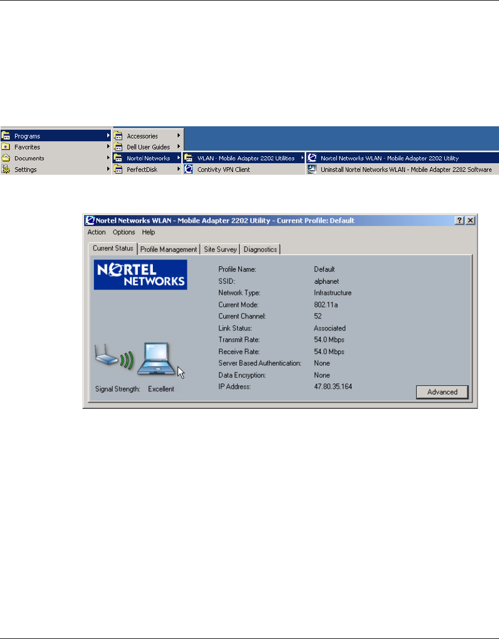The height and width of the screenshot is (639, 499).
Task: Click the Link Status value Associated
Action: 330,328
